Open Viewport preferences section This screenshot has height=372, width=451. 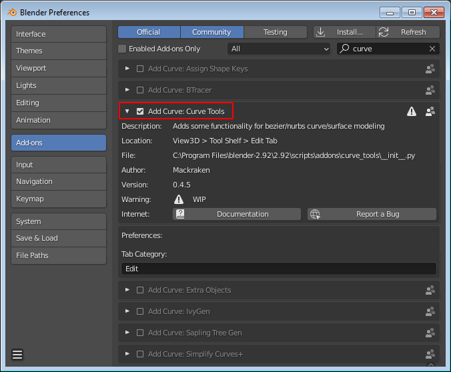(x=59, y=68)
